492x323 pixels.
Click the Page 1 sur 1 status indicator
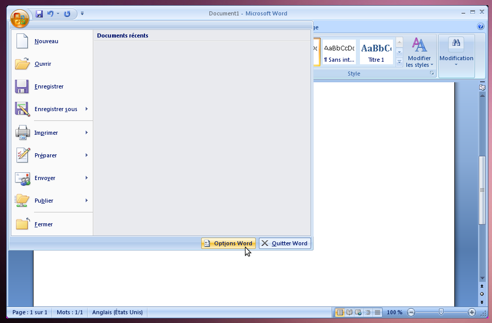coord(30,312)
